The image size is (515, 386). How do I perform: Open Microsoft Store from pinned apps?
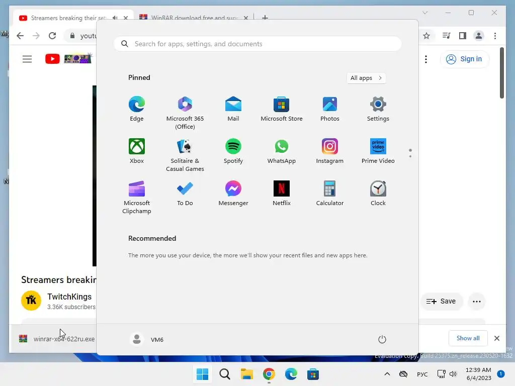tap(282, 109)
